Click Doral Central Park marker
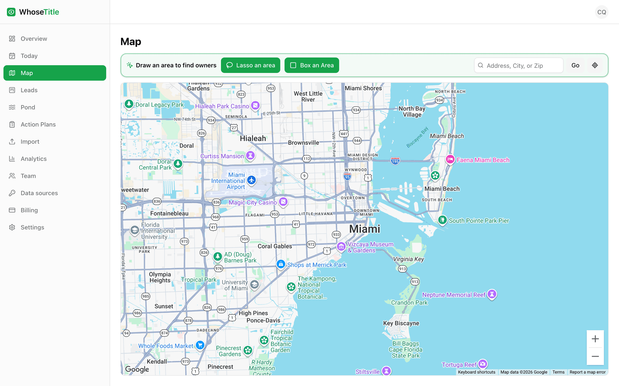Screen dimensions: 619x386 coord(178,163)
